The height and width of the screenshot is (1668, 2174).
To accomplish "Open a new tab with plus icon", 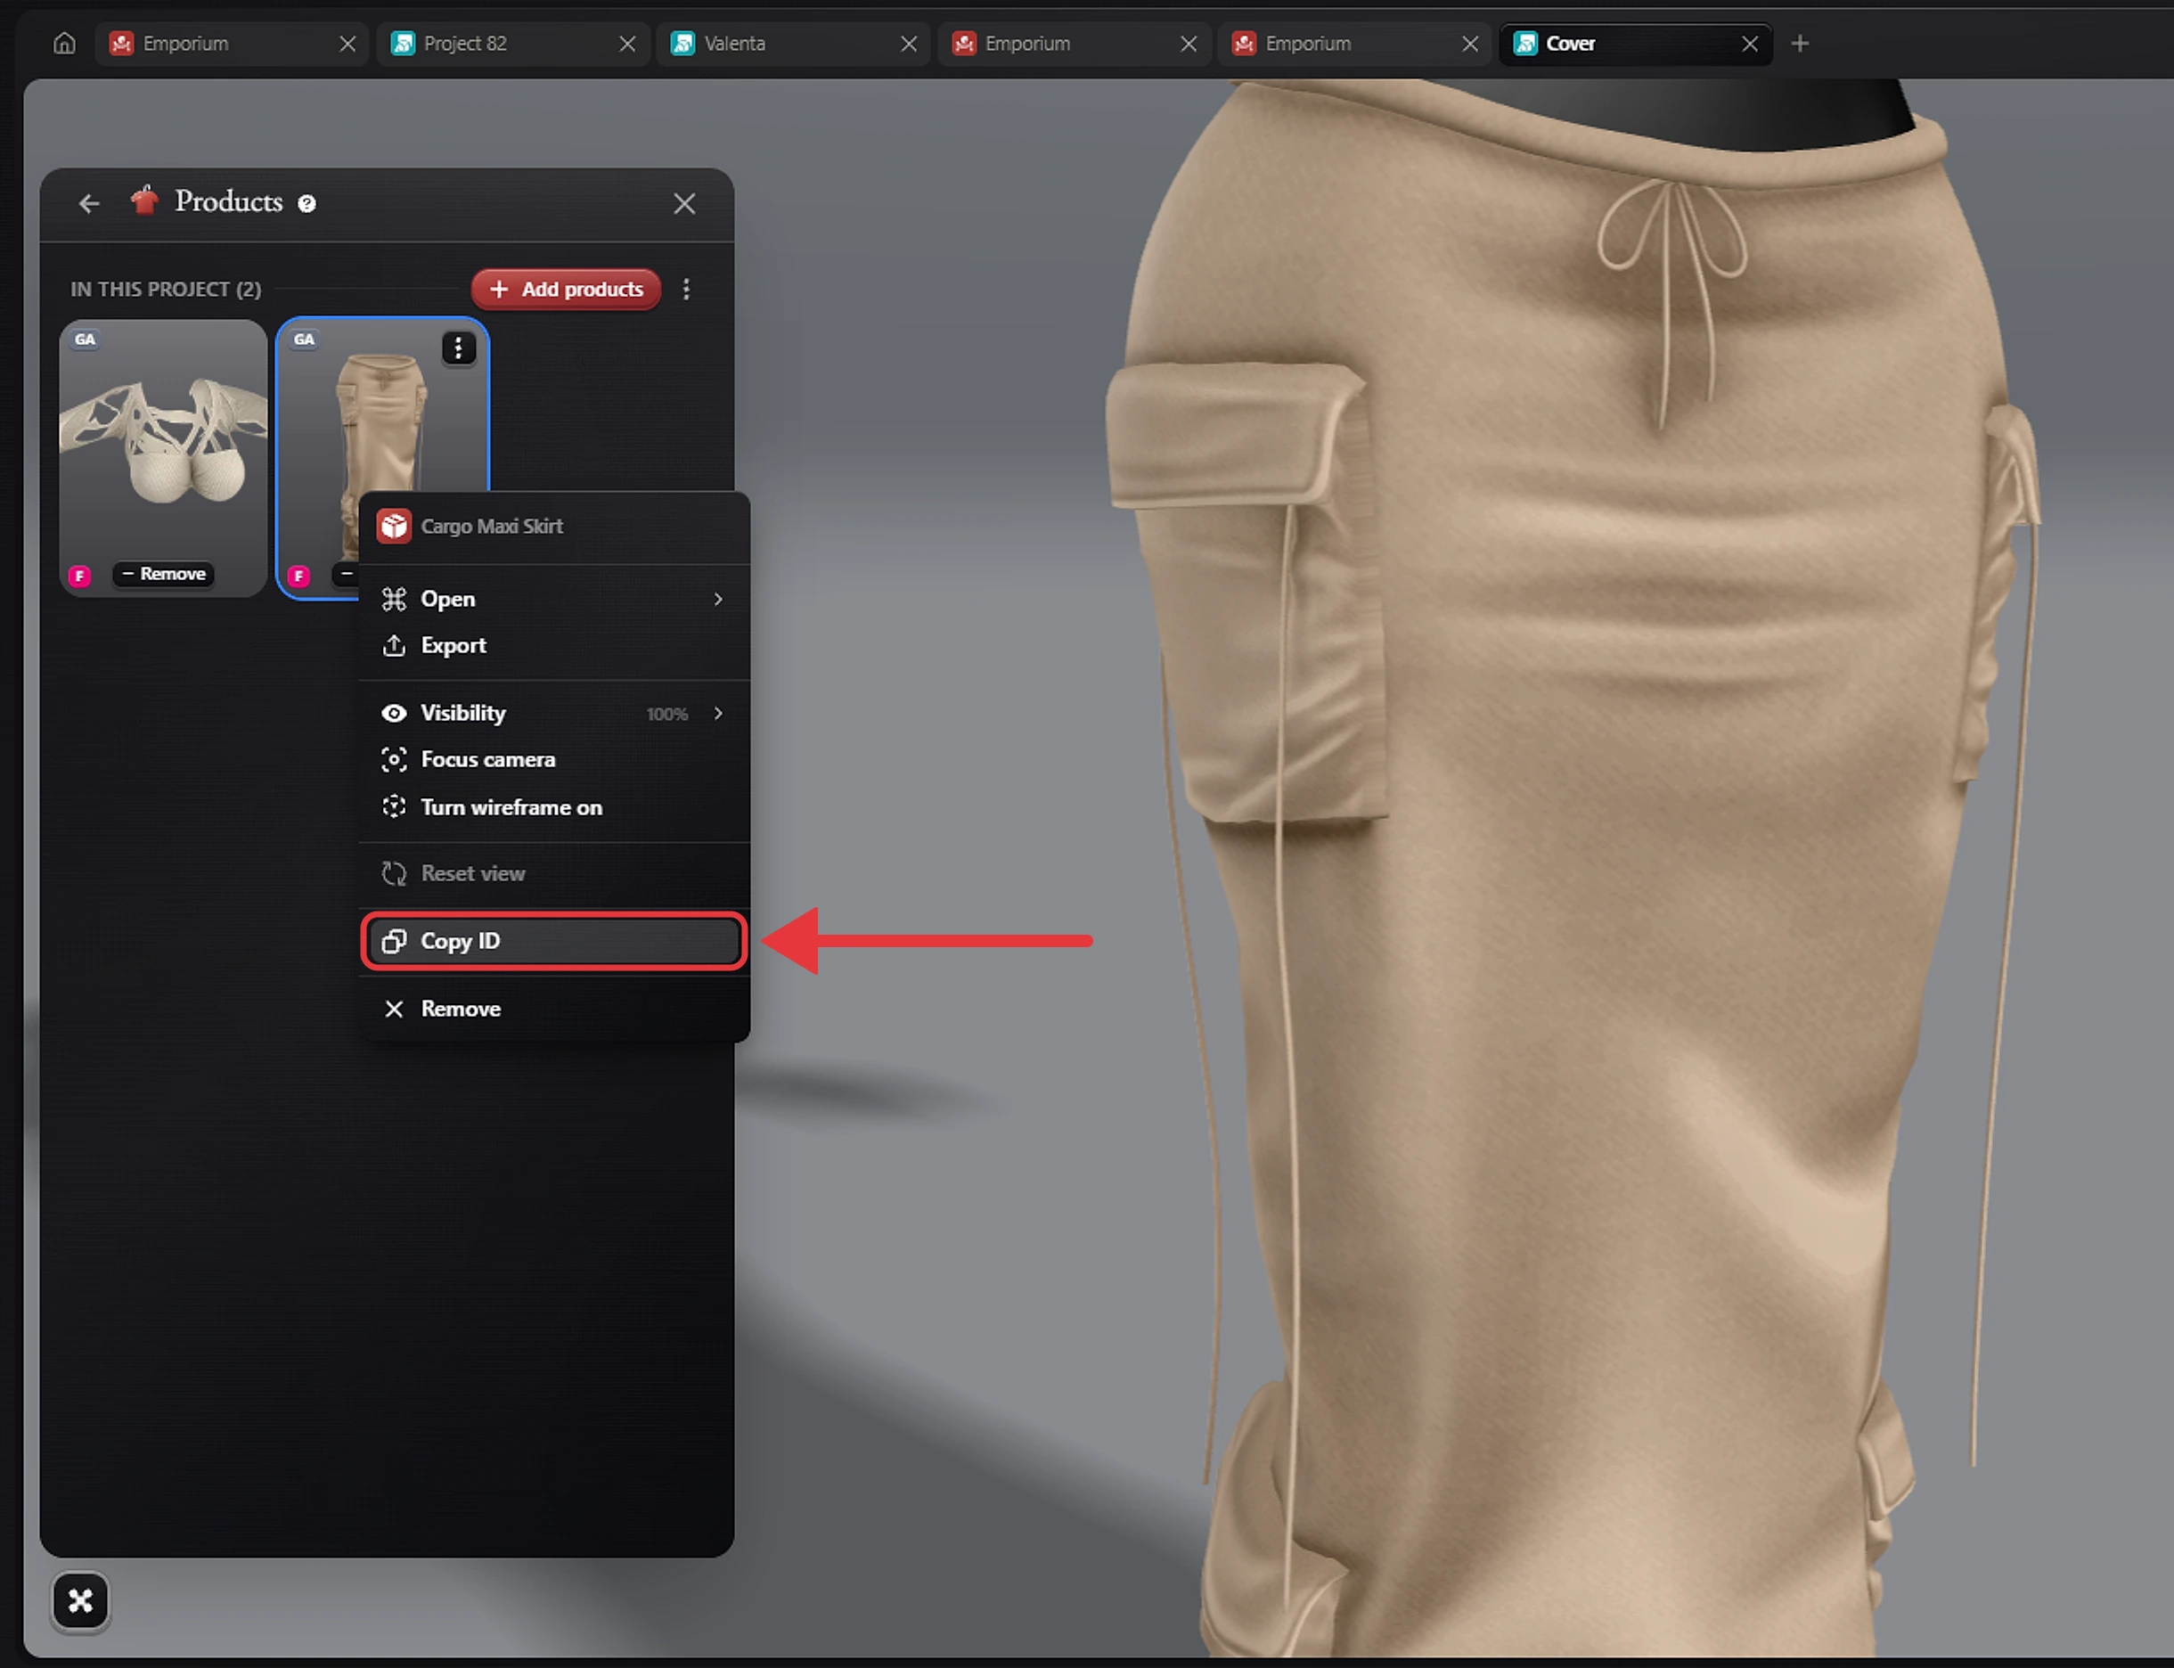I will pyautogui.click(x=1800, y=44).
